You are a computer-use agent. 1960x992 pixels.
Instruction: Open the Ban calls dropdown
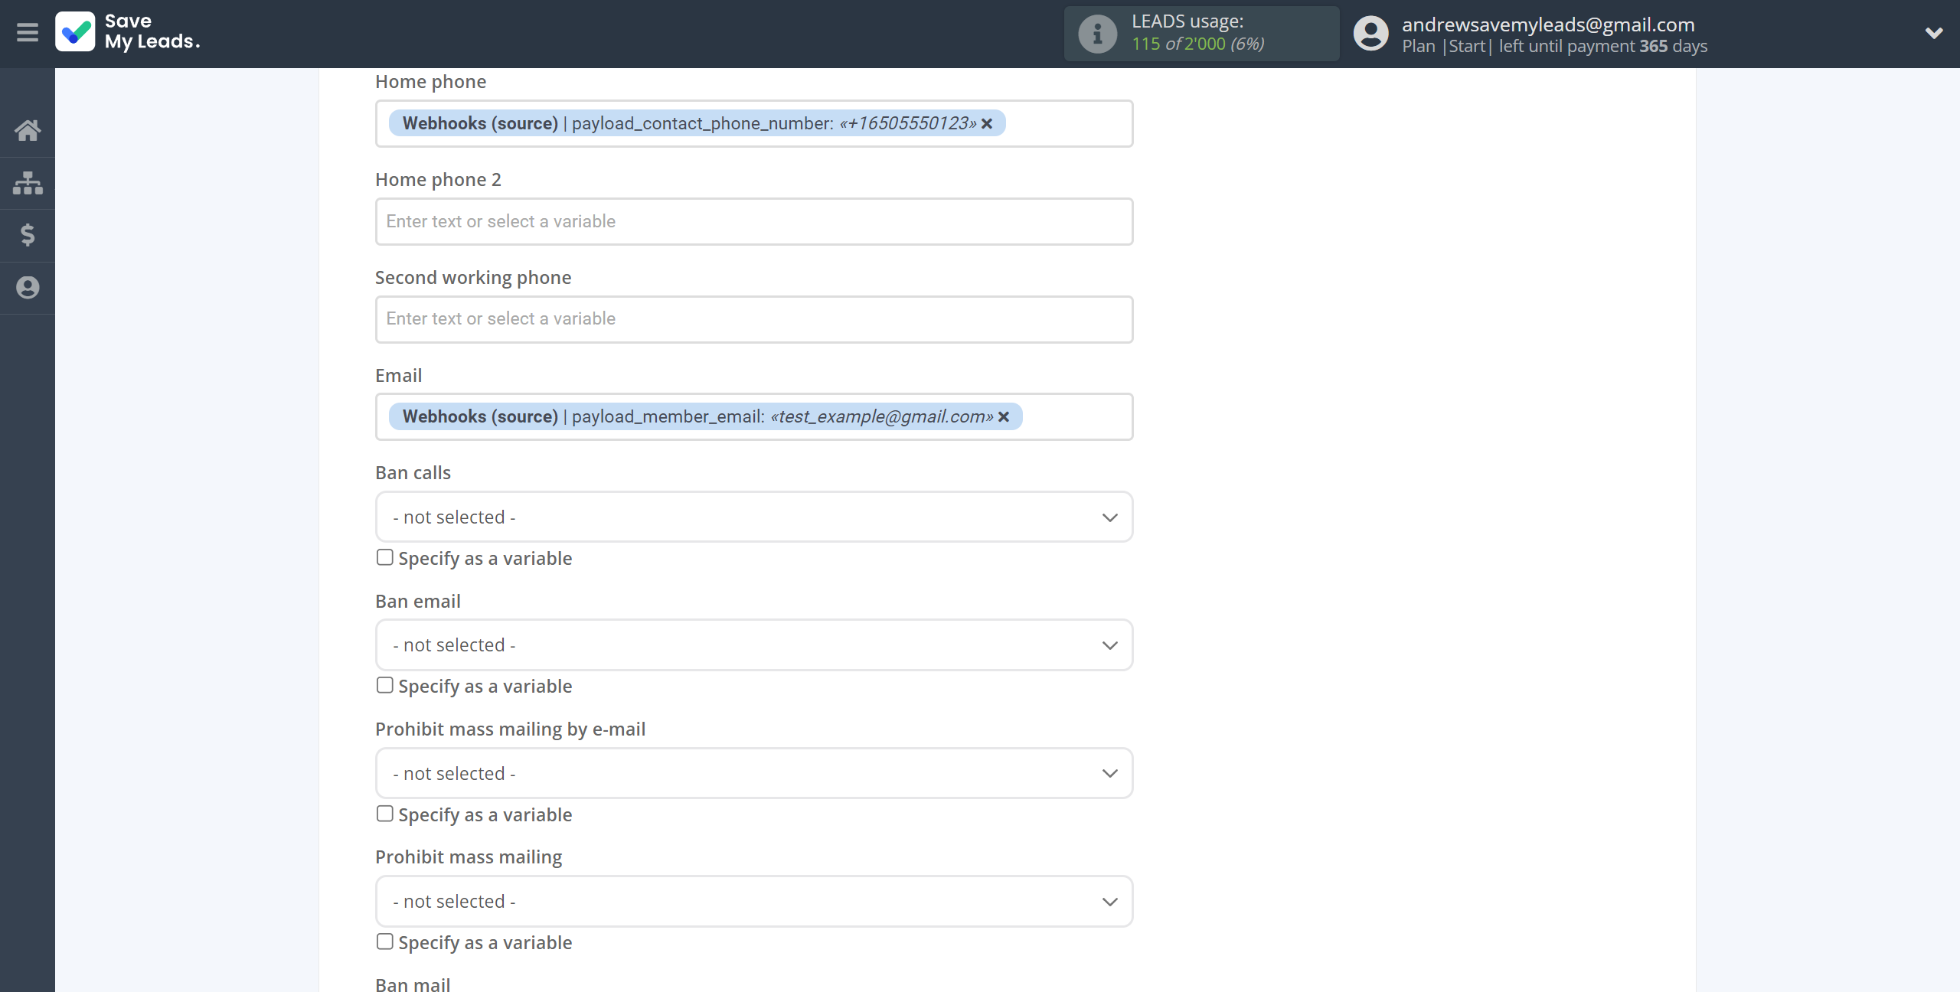(x=754, y=517)
